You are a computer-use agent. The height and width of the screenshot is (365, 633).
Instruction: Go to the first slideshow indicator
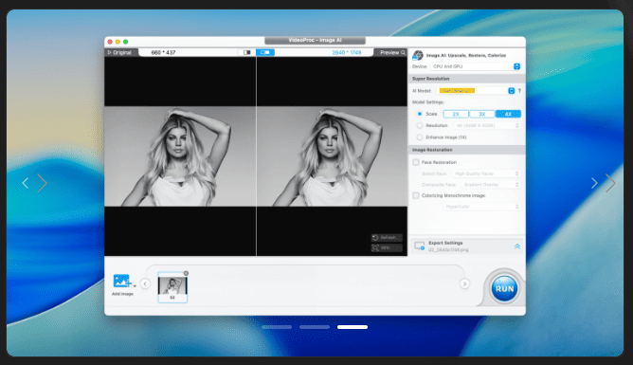pyautogui.click(x=277, y=327)
